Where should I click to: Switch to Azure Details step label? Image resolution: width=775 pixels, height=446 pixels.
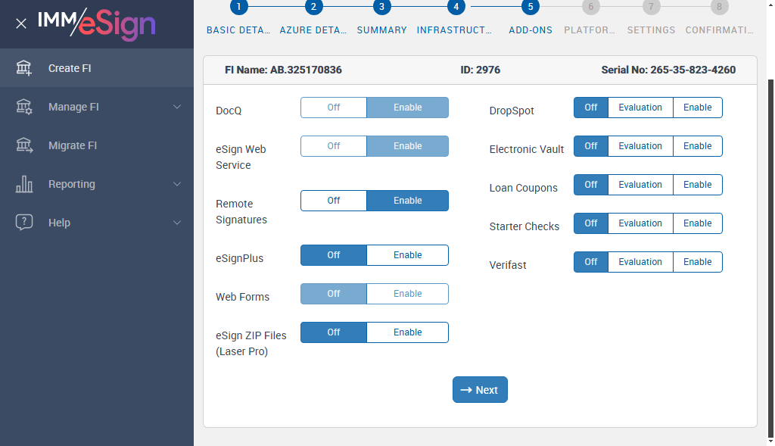tap(313, 30)
